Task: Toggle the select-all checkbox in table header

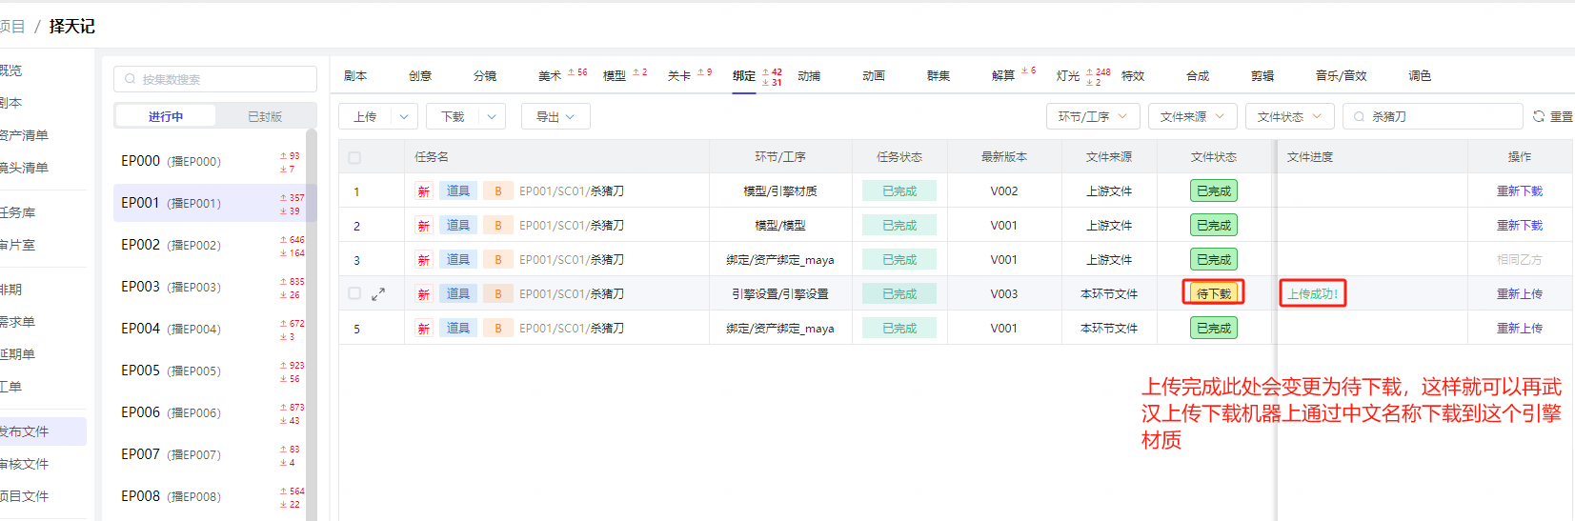Action: pos(354,157)
